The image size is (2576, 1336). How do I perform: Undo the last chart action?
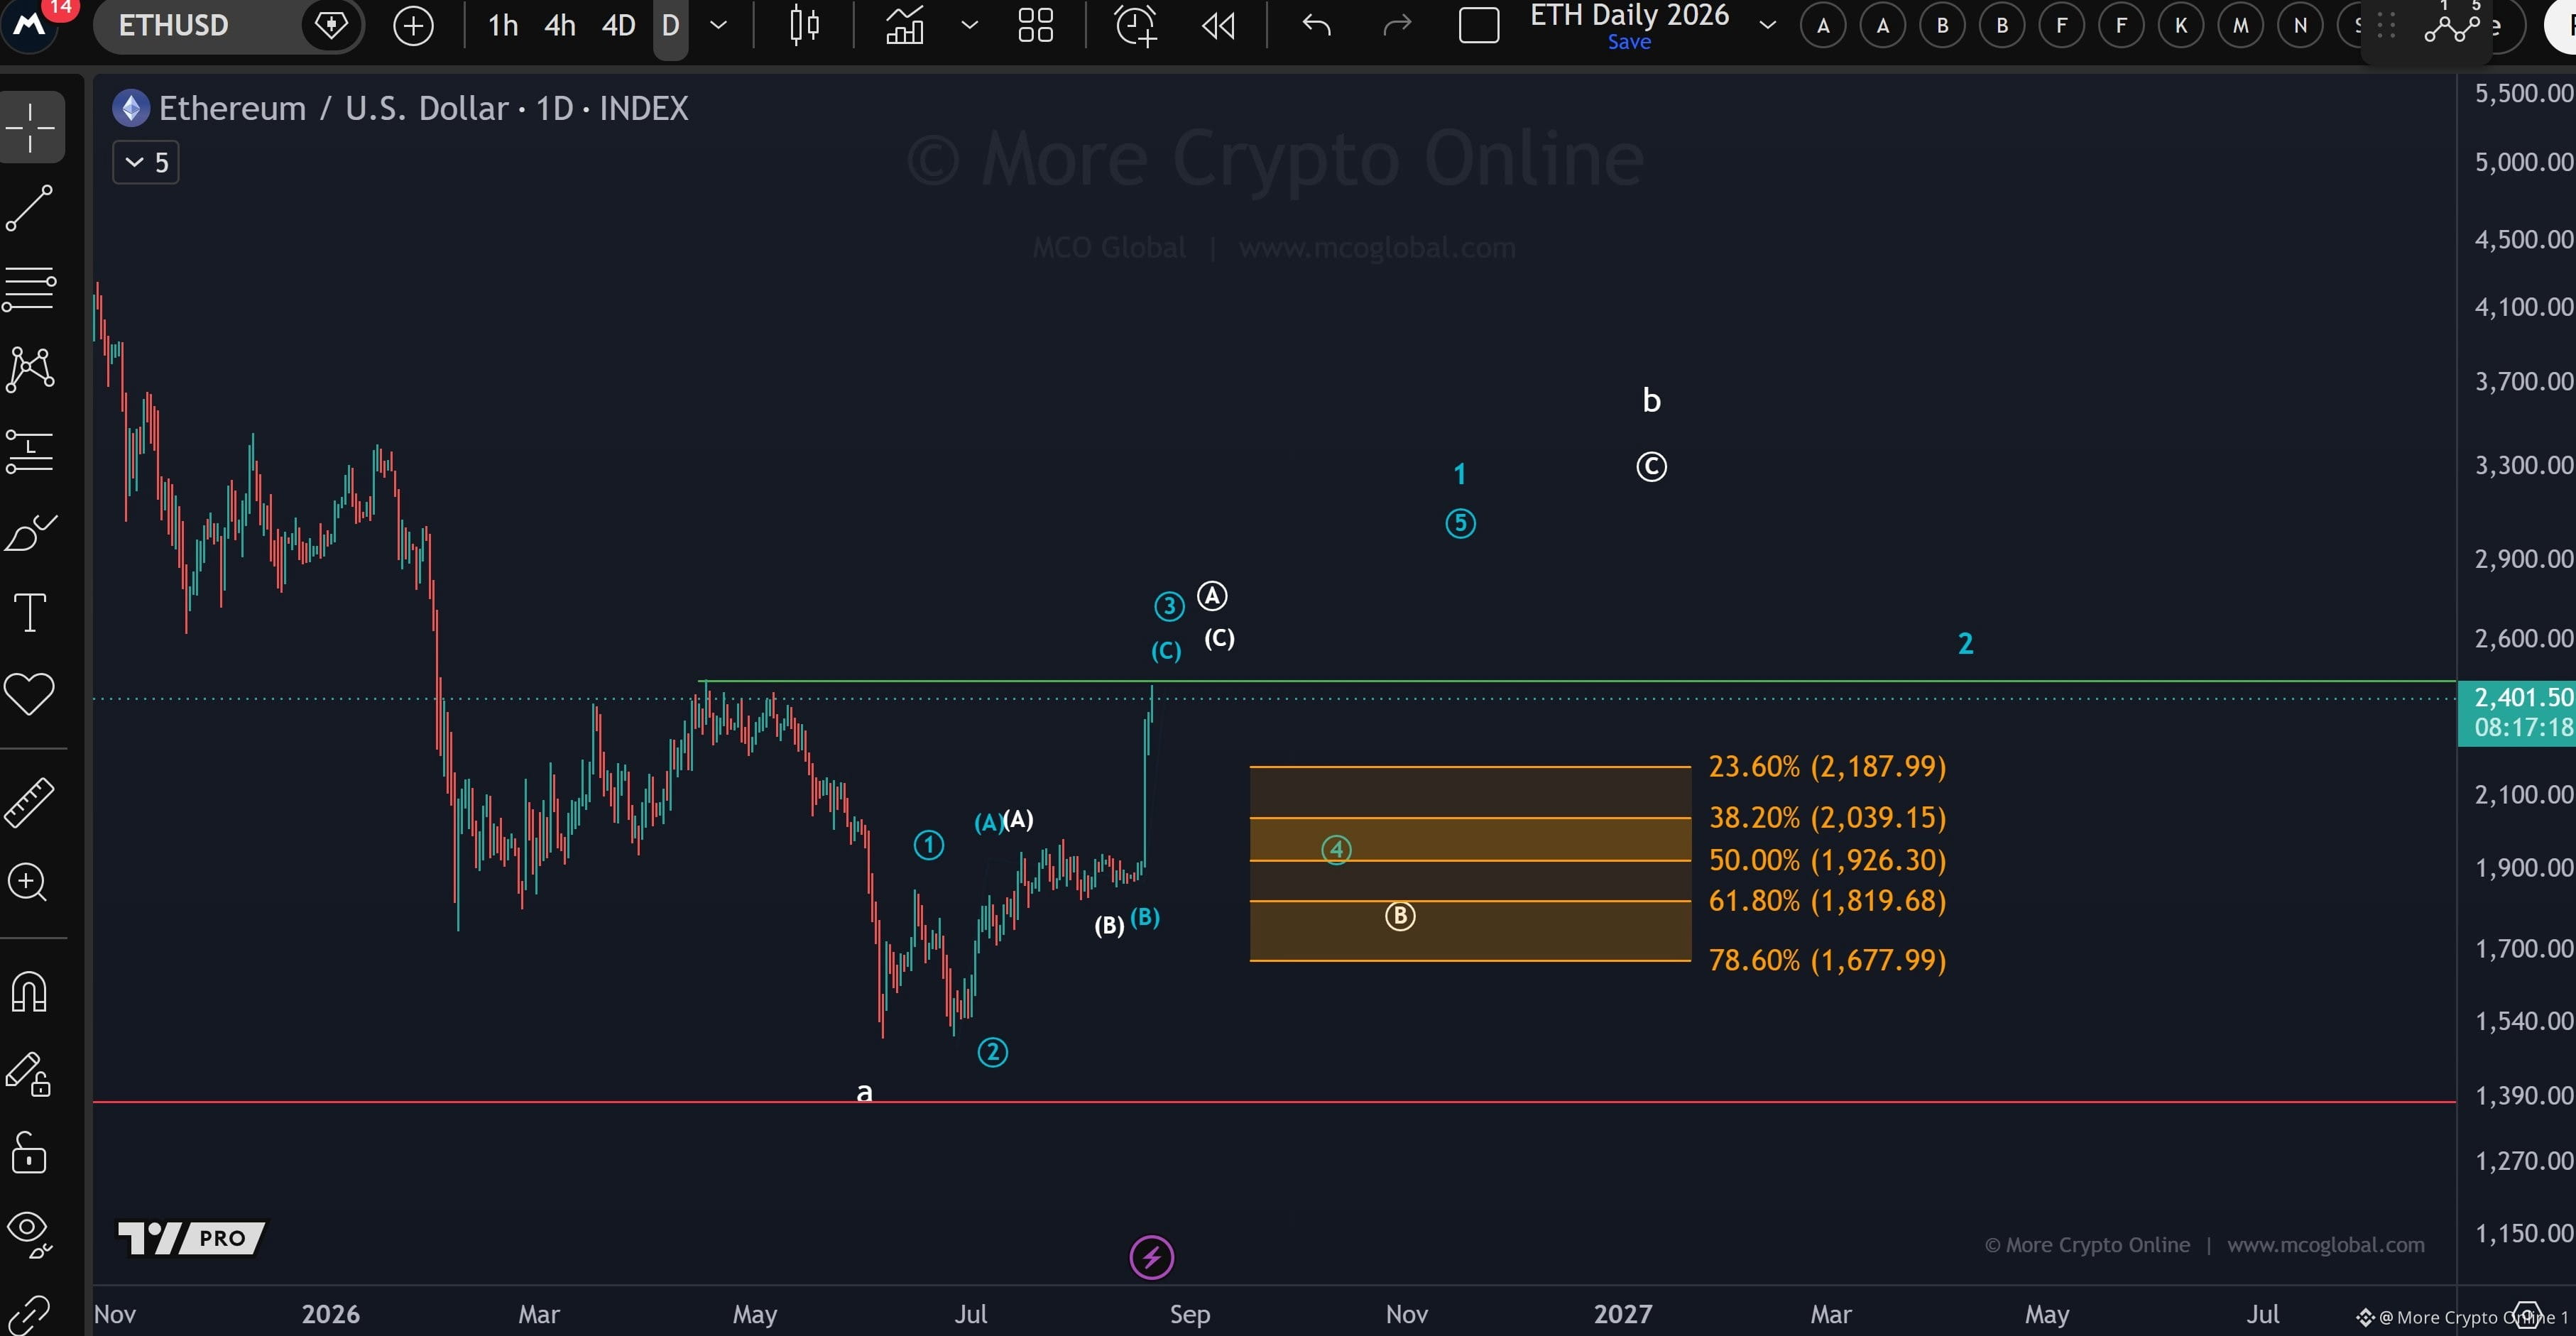point(1316,25)
